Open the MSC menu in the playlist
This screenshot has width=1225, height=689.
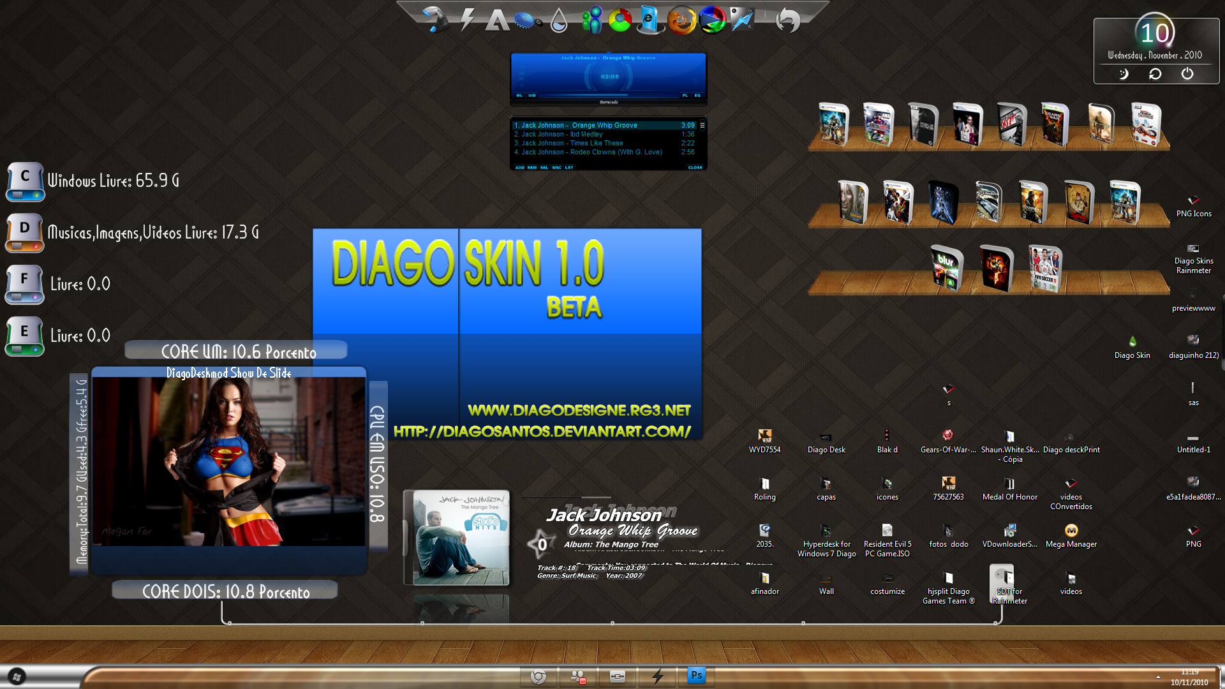[557, 167]
